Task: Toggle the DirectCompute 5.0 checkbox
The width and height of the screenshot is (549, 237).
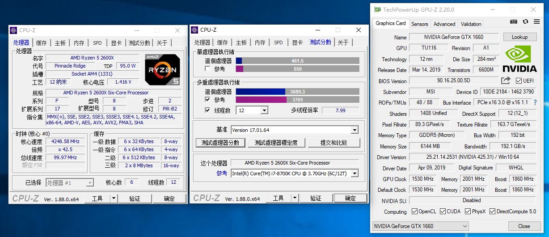Action: (x=492, y=212)
